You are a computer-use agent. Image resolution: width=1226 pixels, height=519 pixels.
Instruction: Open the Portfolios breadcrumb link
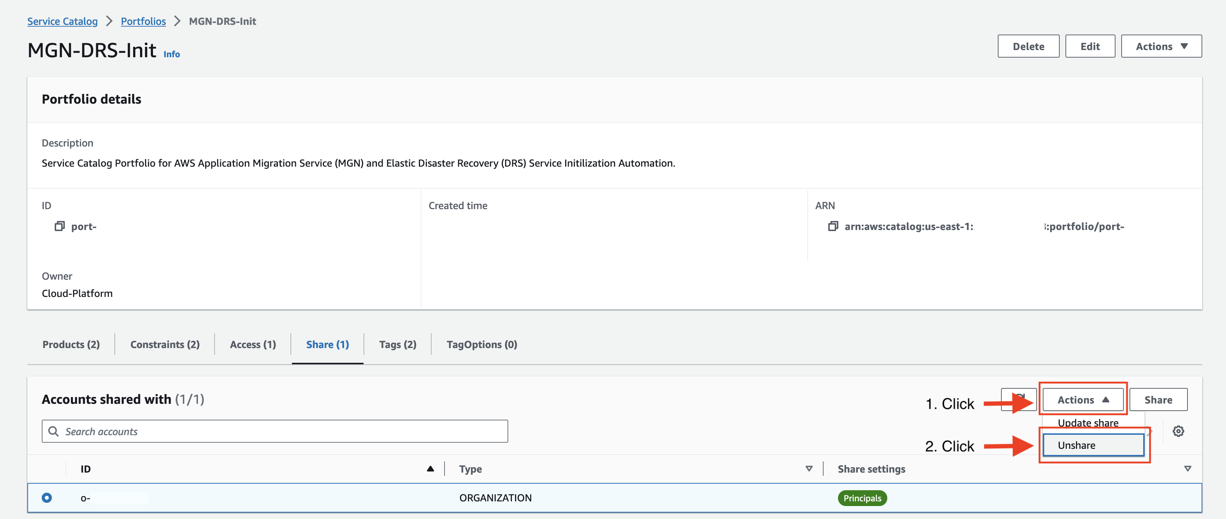143,21
